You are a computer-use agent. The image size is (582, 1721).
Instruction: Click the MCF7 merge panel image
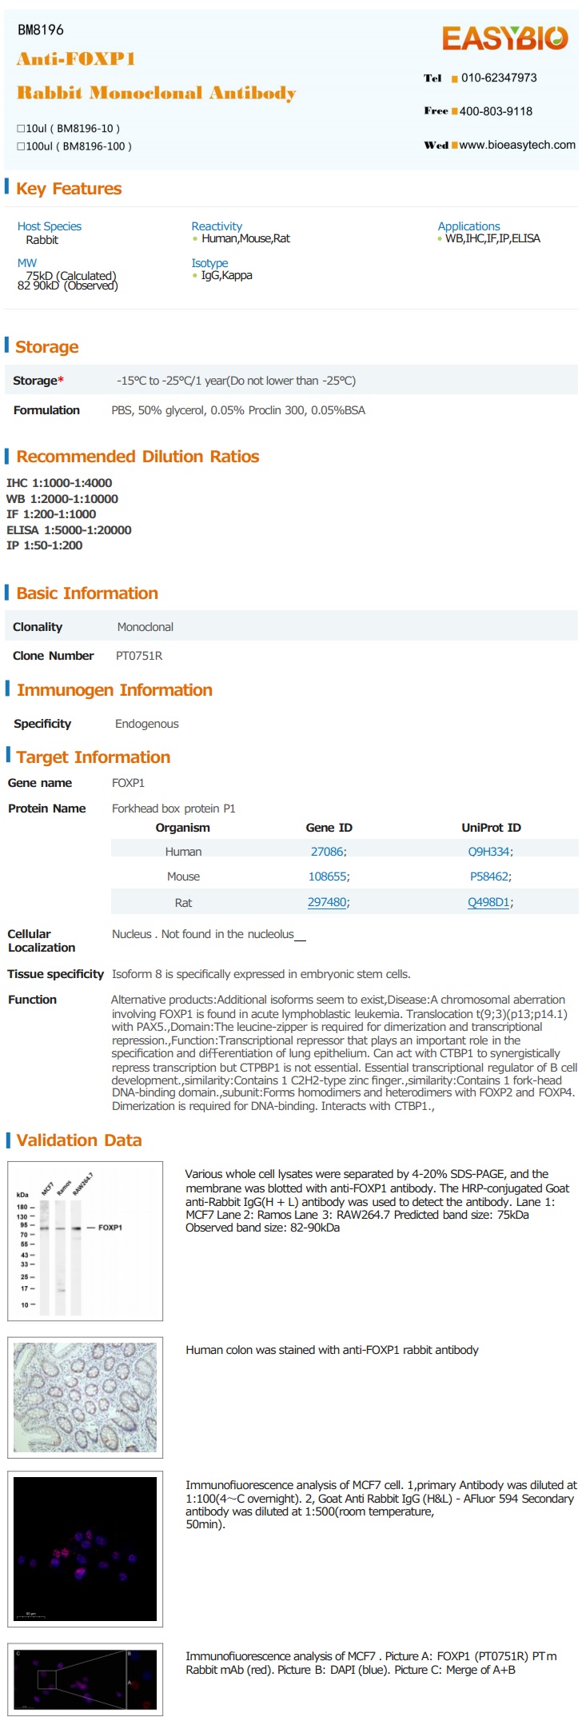[85, 1679]
